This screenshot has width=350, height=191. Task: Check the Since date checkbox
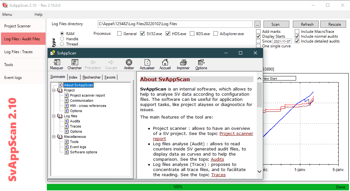pos(258,41)
